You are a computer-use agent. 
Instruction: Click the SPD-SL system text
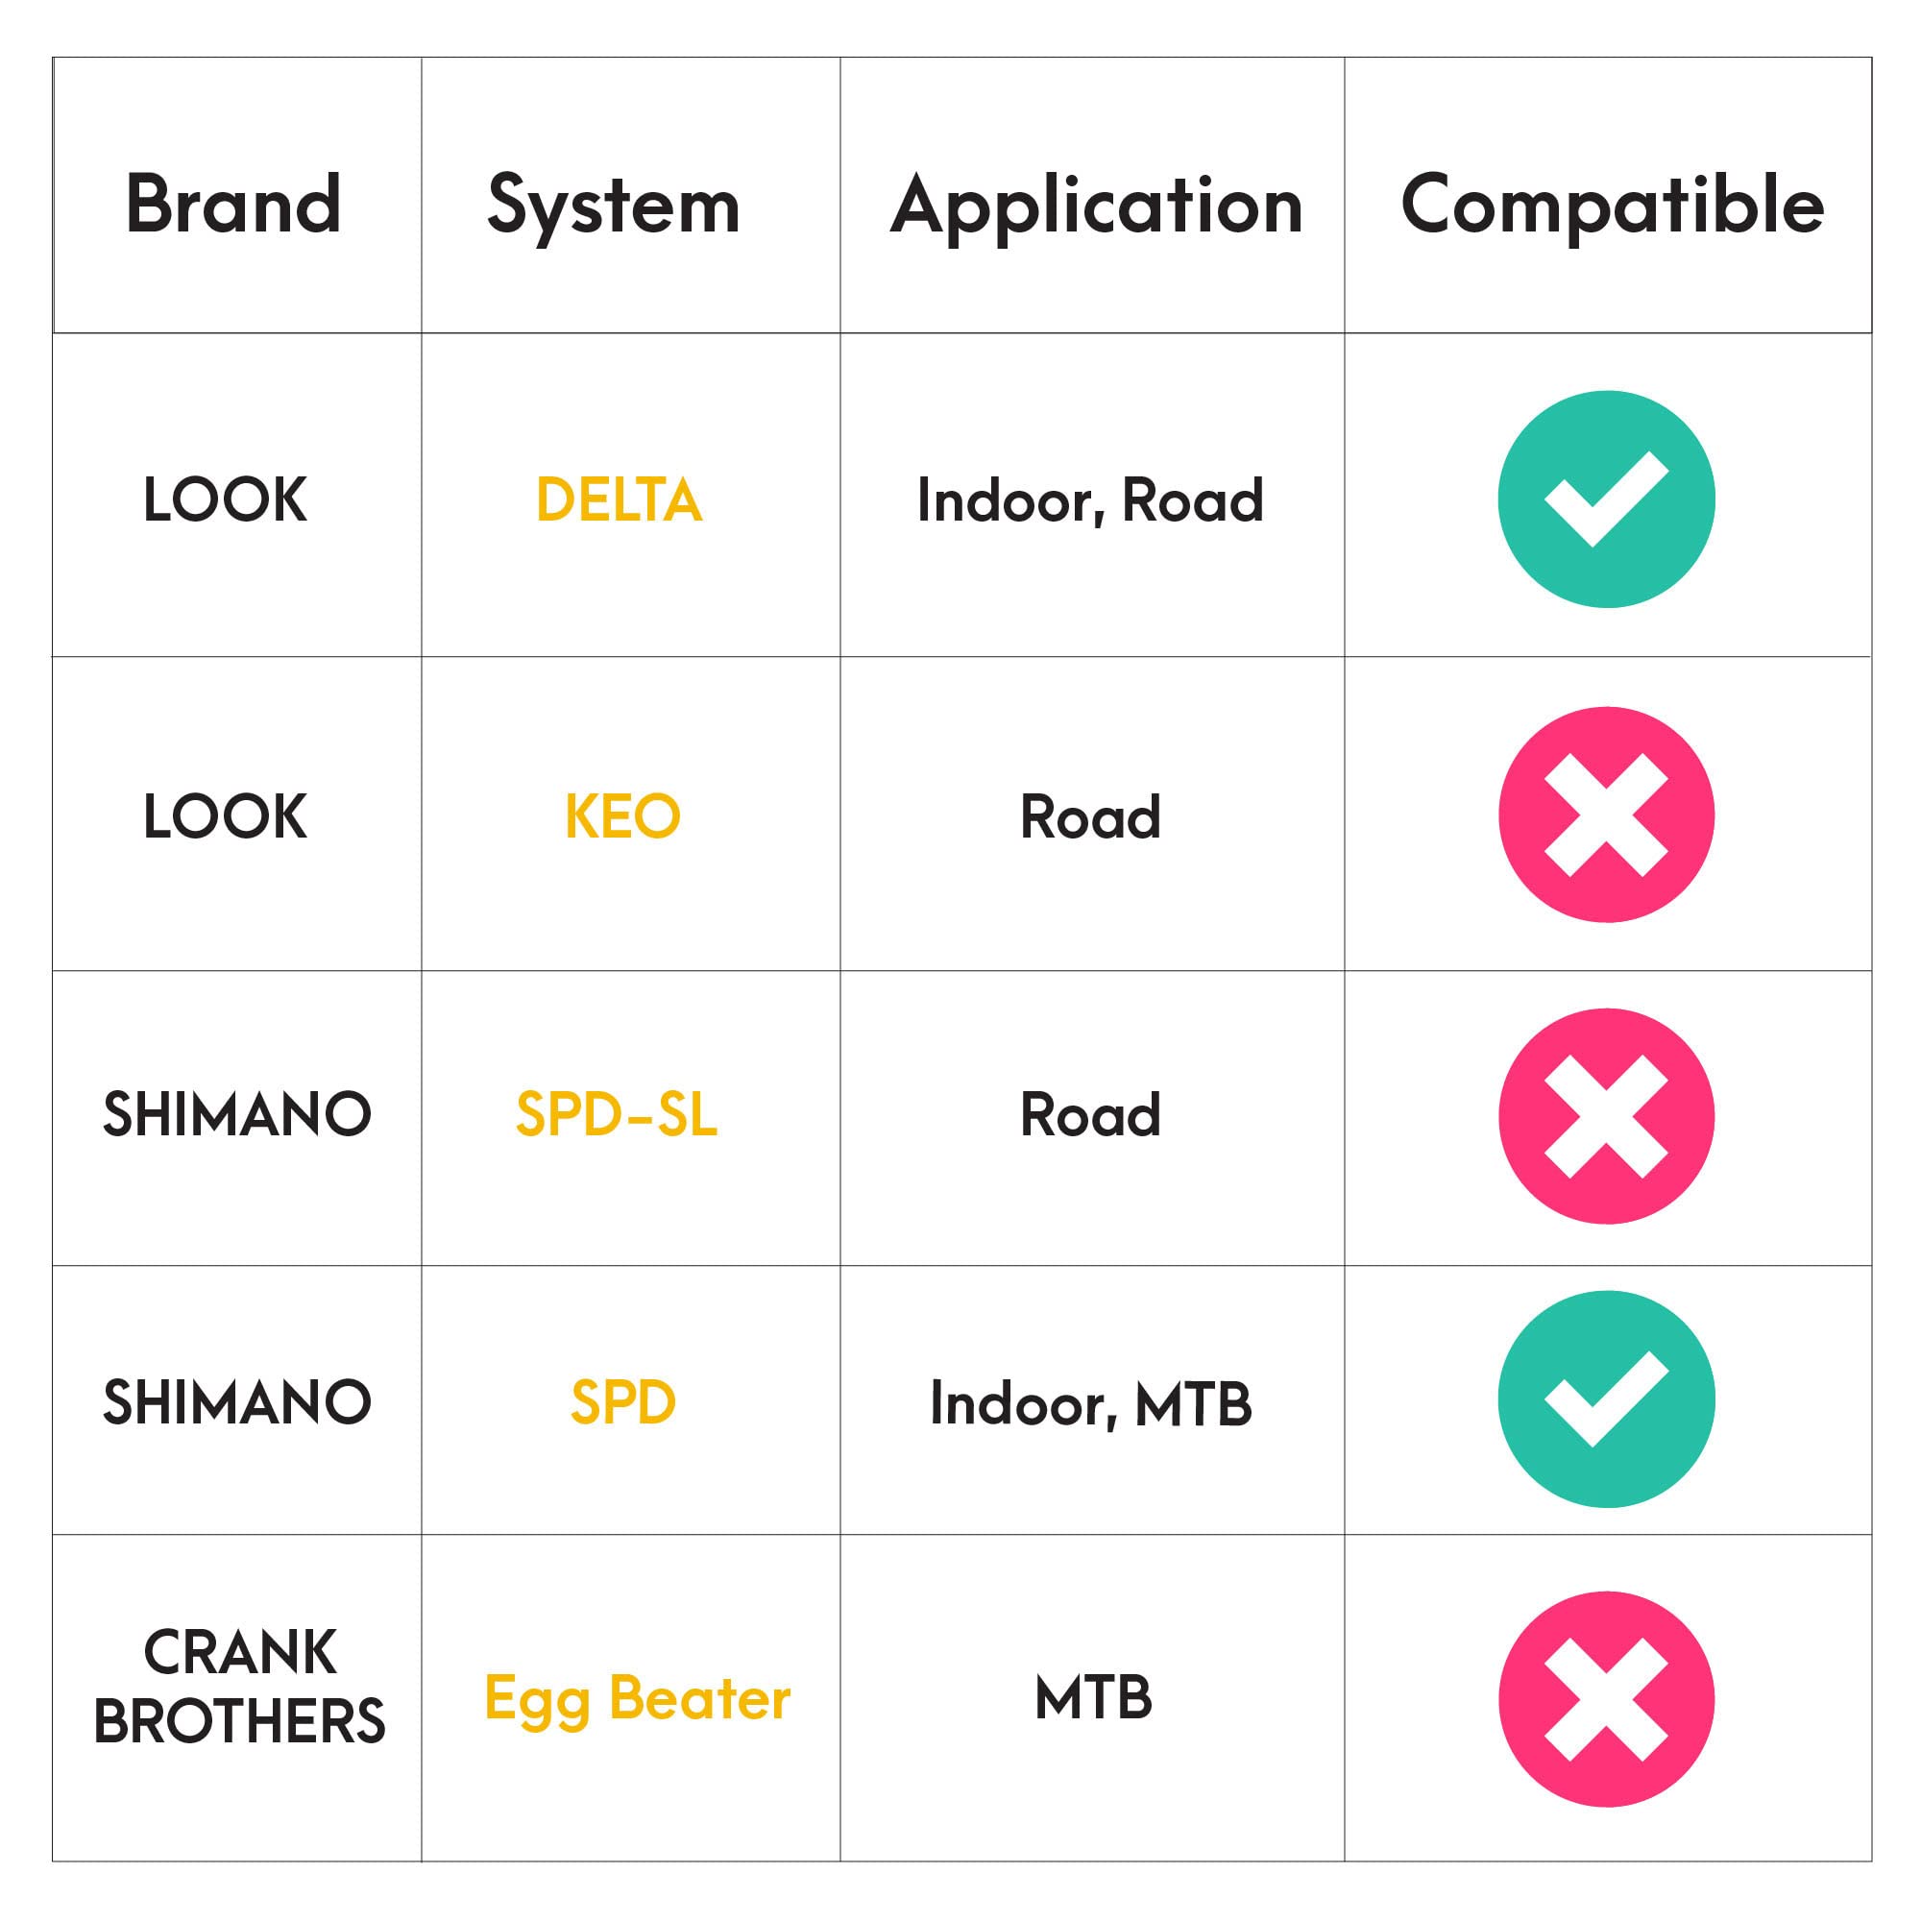coord(617,1114)
